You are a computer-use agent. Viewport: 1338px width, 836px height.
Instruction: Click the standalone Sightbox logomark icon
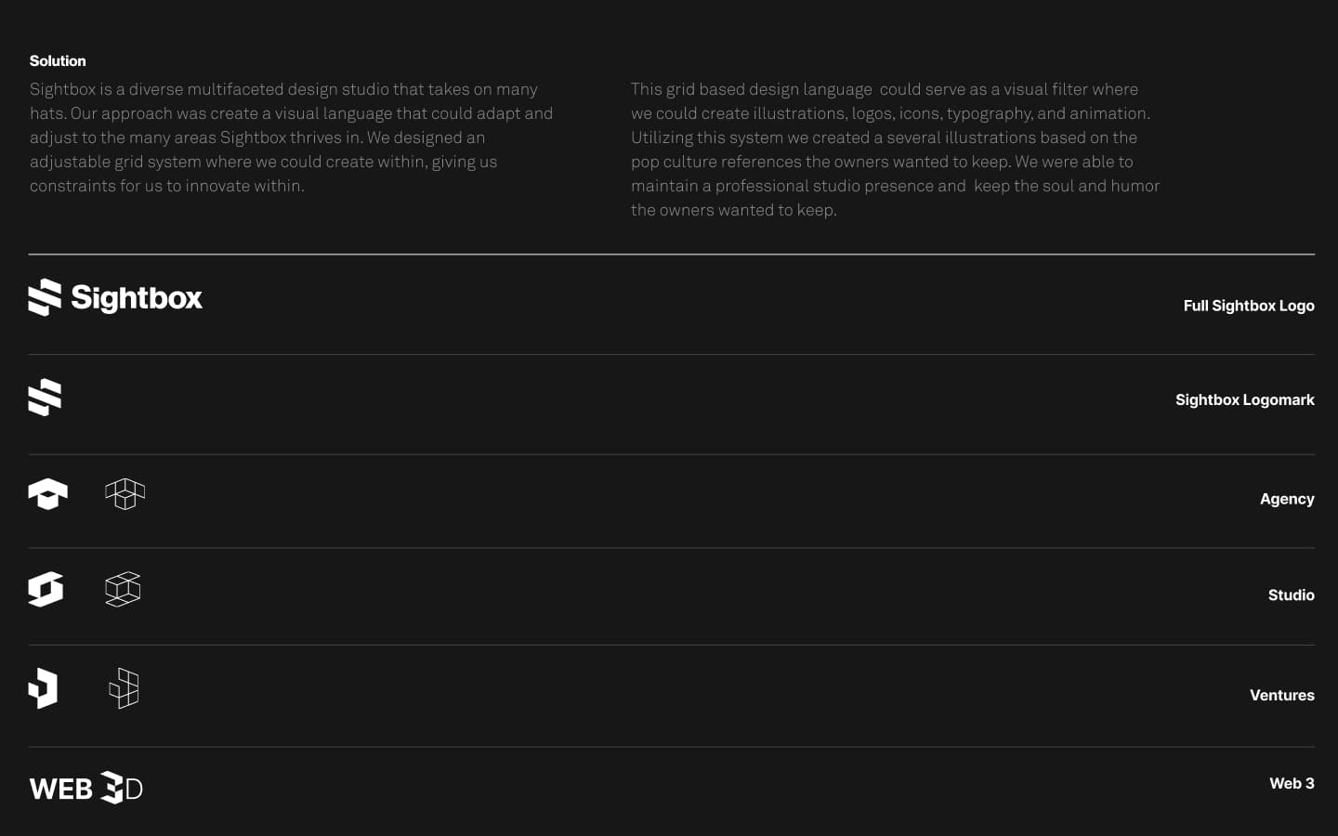click(x=45, y=398)
